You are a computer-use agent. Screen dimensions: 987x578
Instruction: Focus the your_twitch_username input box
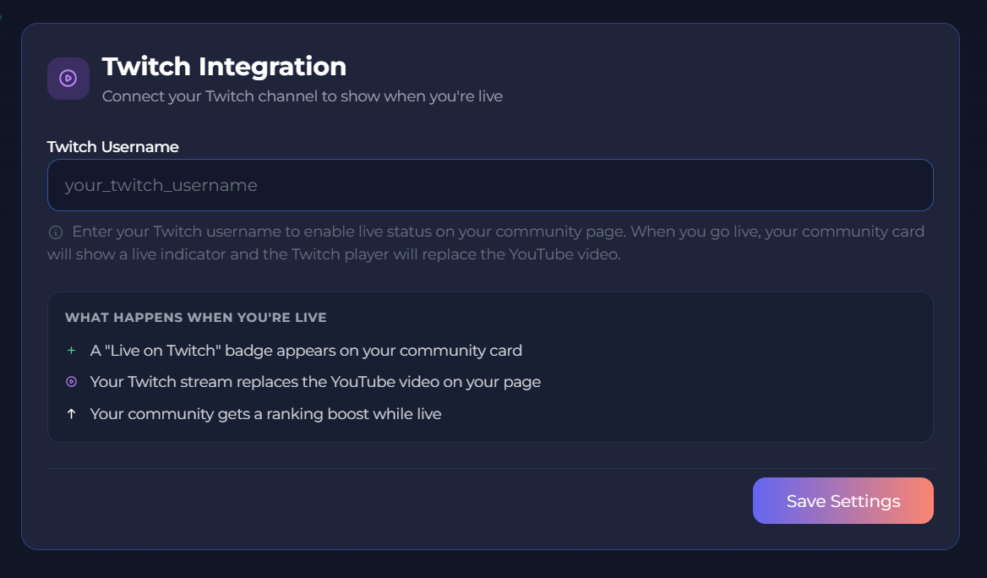coord(490,184)
